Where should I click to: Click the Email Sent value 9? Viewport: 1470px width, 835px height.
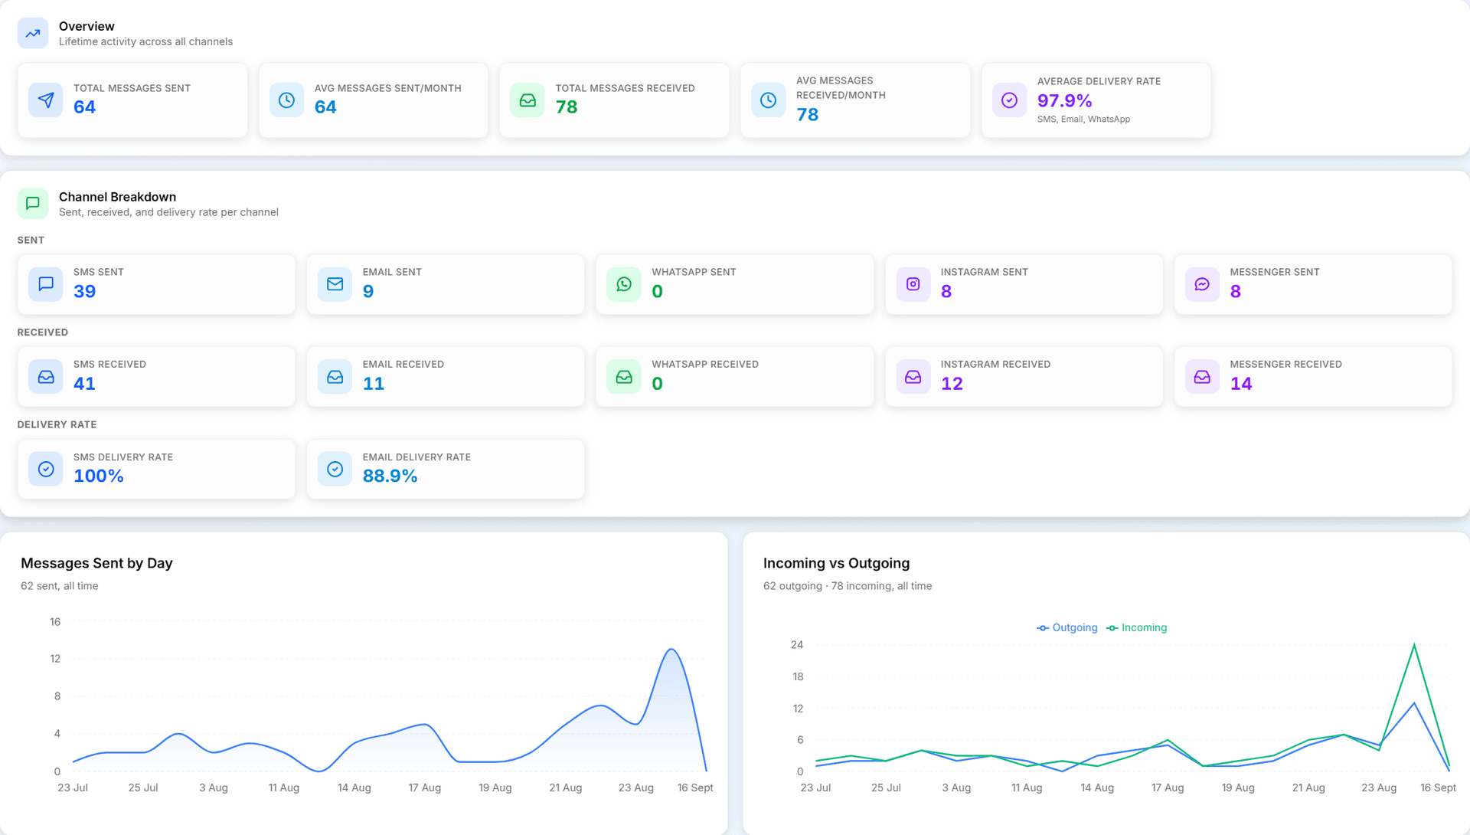click(368, 291)
